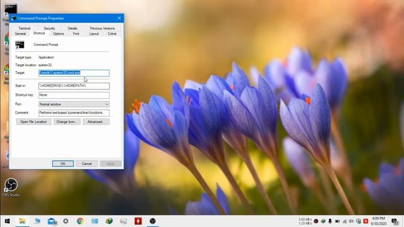Image resolution: width=404 pixels, height=227 pixels.
Task: Switch to the General tab
Action: [20, 33]
